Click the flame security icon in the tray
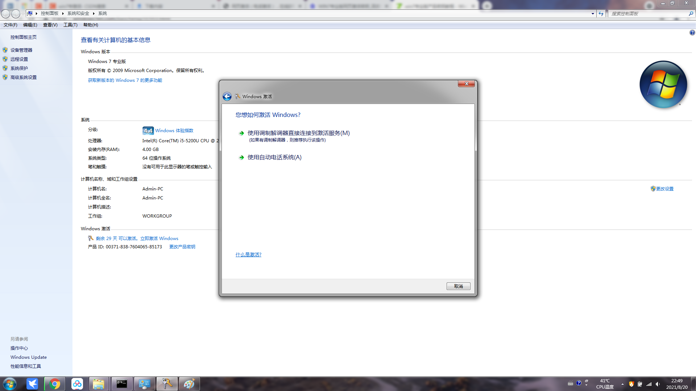This screenshot has height=391, width=696. (x=631, y=384)
